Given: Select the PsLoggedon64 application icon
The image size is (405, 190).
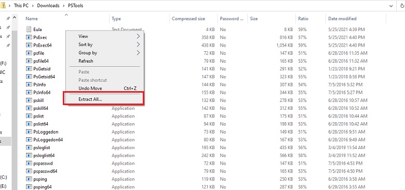Looking at the screenshot, I should click(x=29, y=140).
